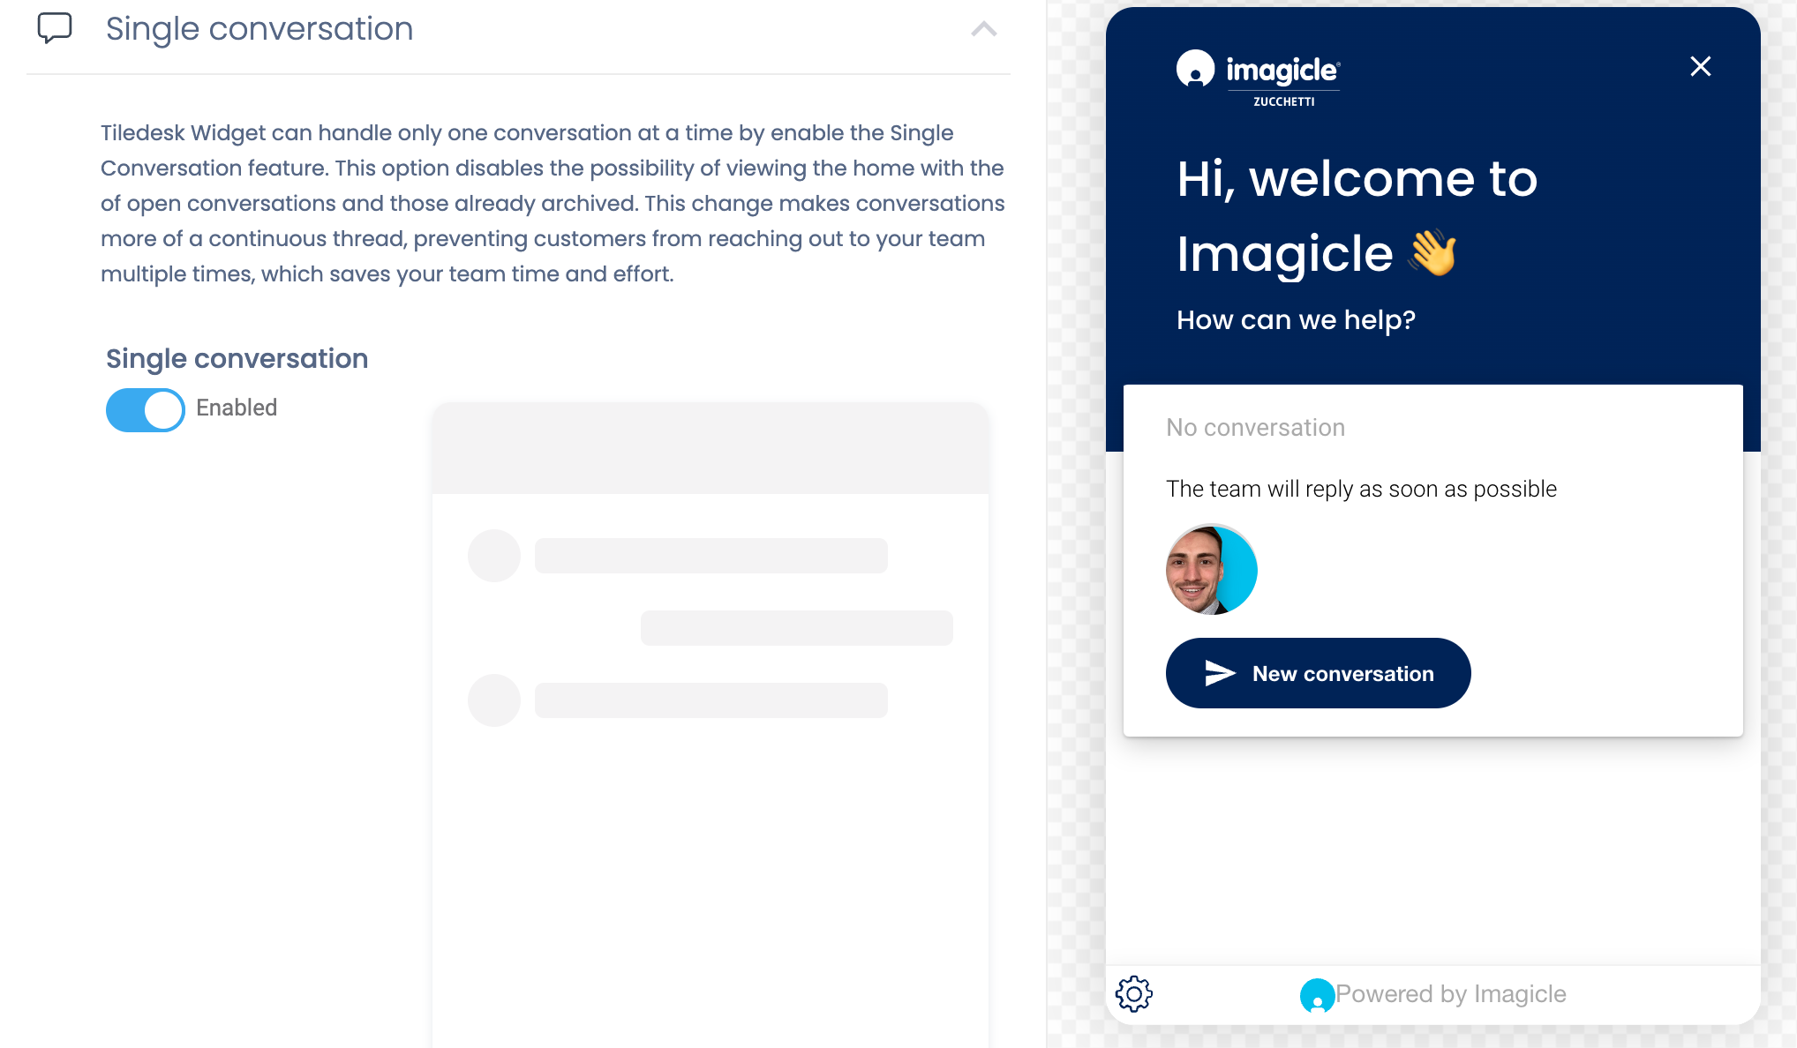Click the Single conversation tab header label

pyautogui.click(x=259, y=29)
